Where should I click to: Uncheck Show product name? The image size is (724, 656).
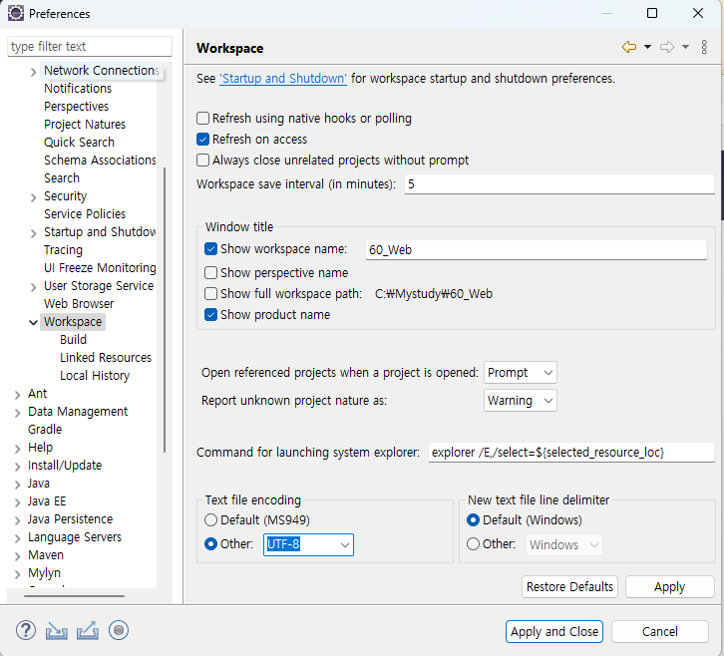(210, 315)
